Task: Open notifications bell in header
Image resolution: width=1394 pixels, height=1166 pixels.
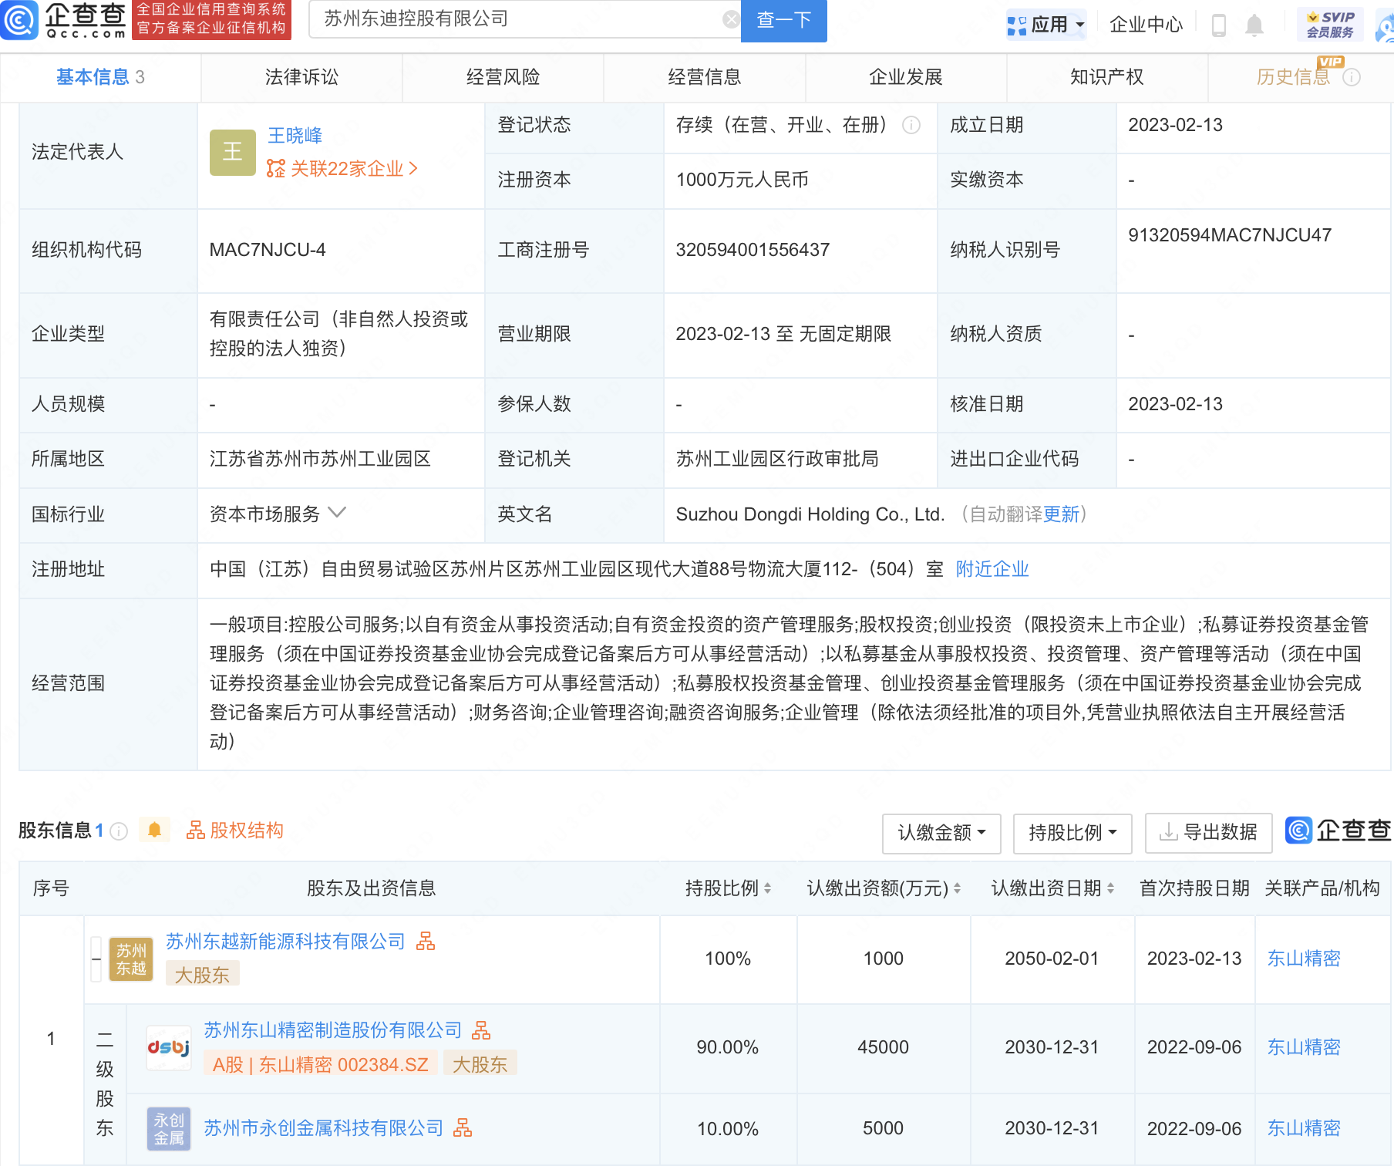Action: click(1254, 25)
